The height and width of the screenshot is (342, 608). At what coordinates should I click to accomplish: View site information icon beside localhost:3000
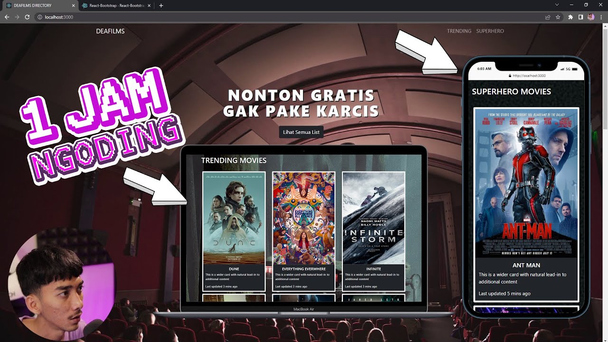pyautogui.click(x=40, y=17)
